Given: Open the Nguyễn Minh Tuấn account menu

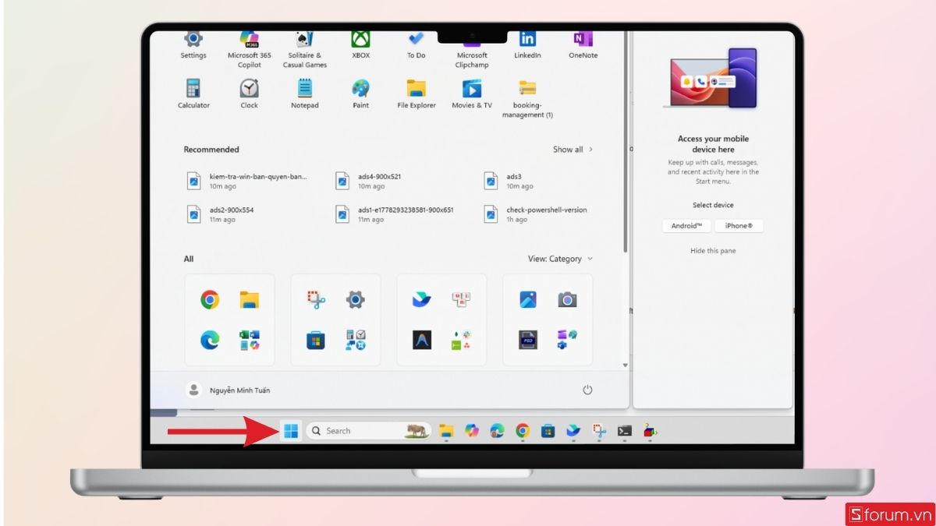Looking at the screenshot, I should (229, 390).
